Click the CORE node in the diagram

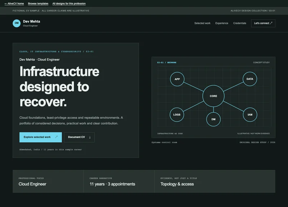213,96
